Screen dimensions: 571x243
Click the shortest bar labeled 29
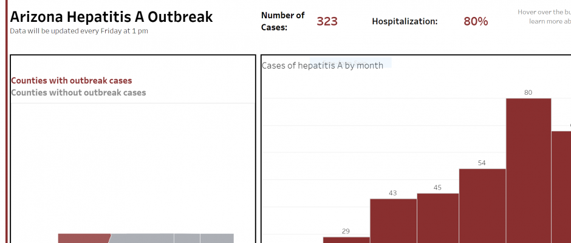coord(346,239)
